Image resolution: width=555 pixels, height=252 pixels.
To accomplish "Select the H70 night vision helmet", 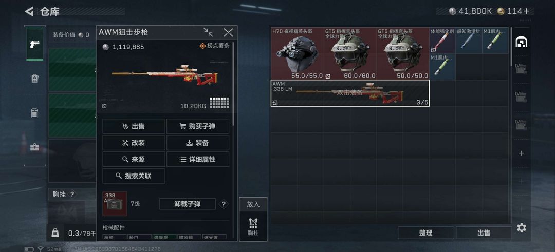I will [298, 54].
